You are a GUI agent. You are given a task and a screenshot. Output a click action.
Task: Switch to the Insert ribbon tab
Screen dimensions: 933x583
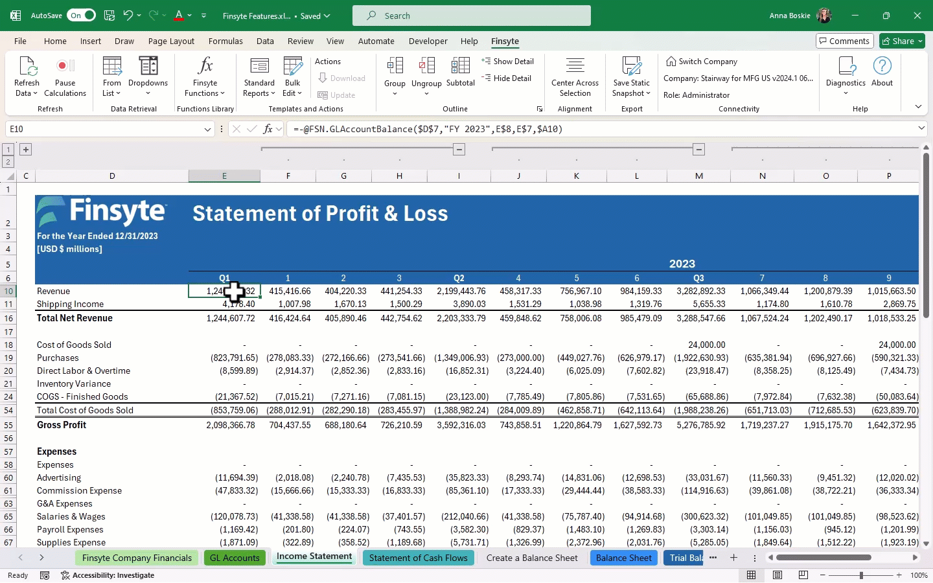click(x=91, y=41)
